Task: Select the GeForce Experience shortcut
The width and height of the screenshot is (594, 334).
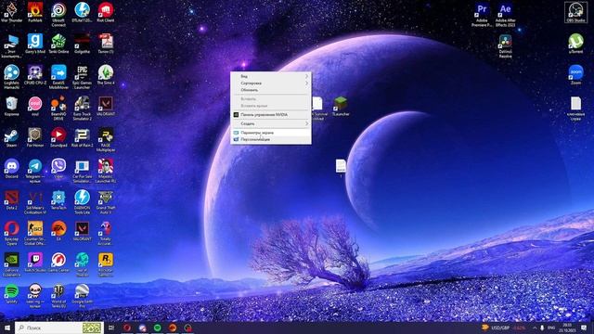Action: click(11, 264)
